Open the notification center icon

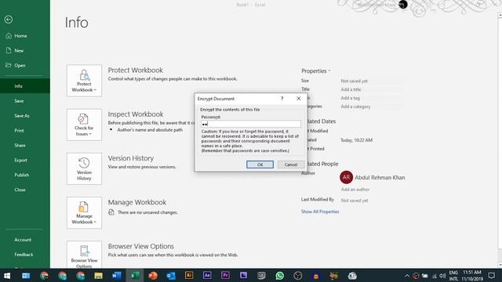click(492, 276)
